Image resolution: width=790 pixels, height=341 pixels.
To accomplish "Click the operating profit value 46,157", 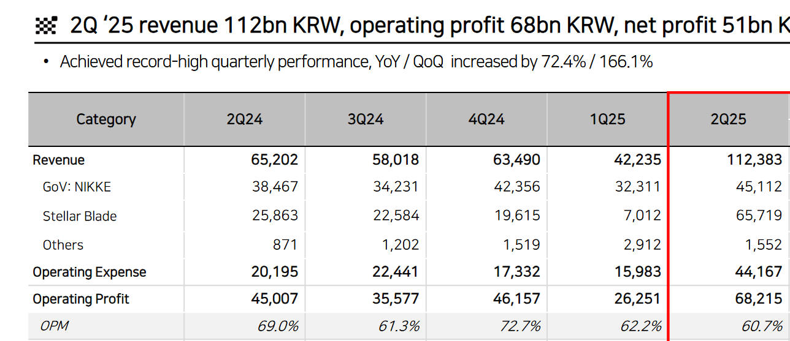I will click(x=516, y=299).
